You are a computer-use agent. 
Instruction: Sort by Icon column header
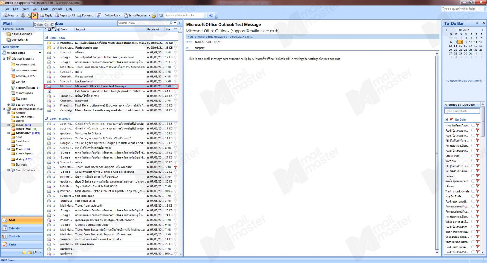[x=49, y=29]
